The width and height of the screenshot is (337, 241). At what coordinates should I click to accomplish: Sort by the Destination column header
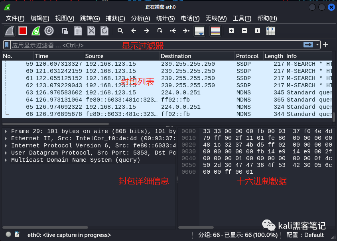[x=197, y=56]
